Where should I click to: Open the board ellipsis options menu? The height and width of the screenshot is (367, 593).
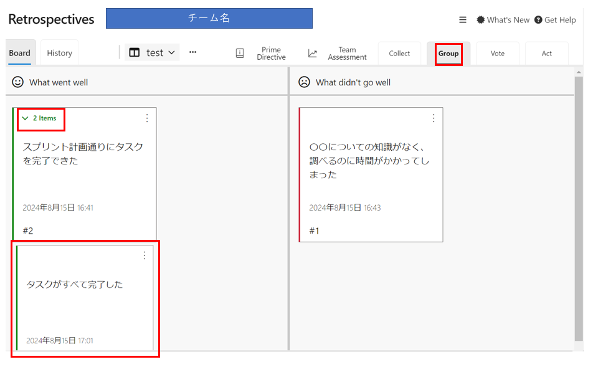(193, 52)
